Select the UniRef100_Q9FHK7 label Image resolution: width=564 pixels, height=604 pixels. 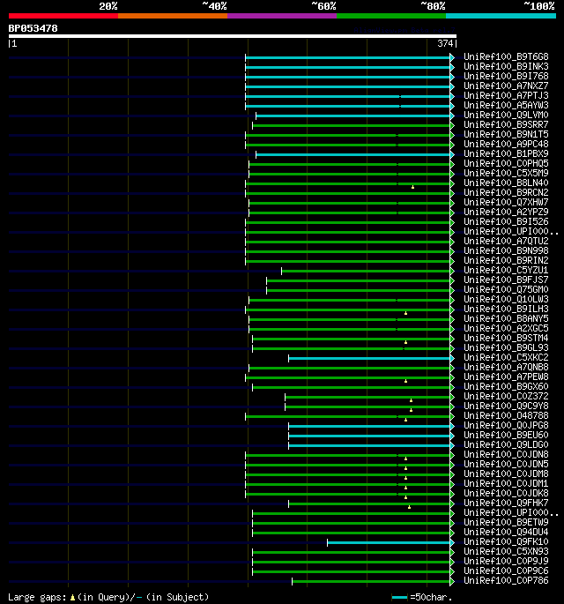click(506, 503)
